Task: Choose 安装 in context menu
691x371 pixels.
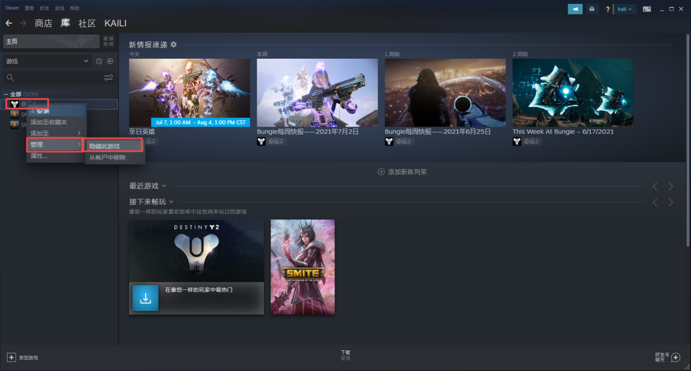Action: point(56,110)
